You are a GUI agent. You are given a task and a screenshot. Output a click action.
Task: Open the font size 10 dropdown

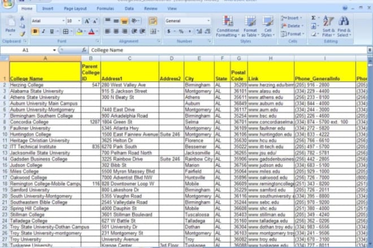click(79, 21)
